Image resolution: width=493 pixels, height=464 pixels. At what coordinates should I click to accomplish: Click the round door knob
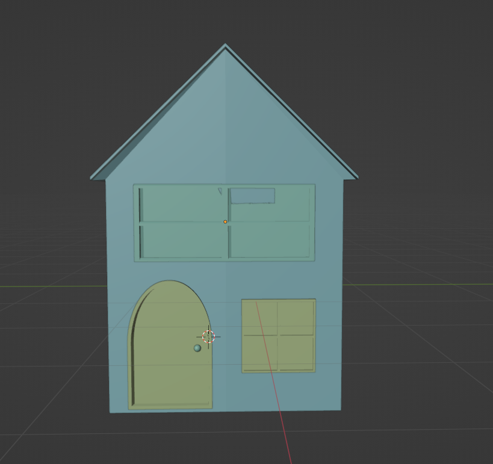point(197,348)
